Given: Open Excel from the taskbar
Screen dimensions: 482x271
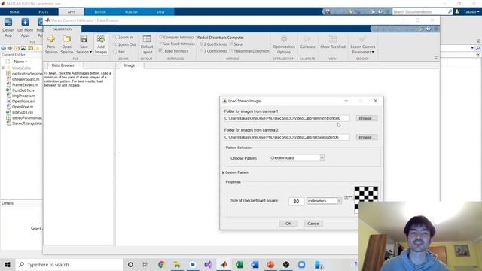Looking at the screenshot, I should point(239,264).
